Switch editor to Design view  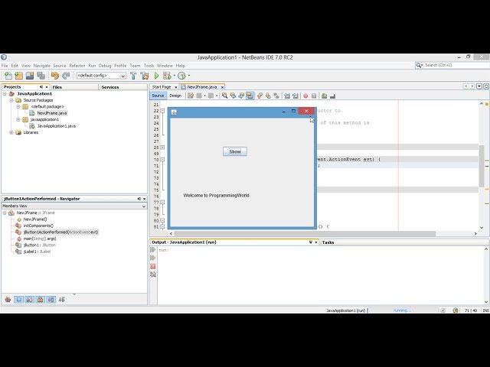coord(175,96)
